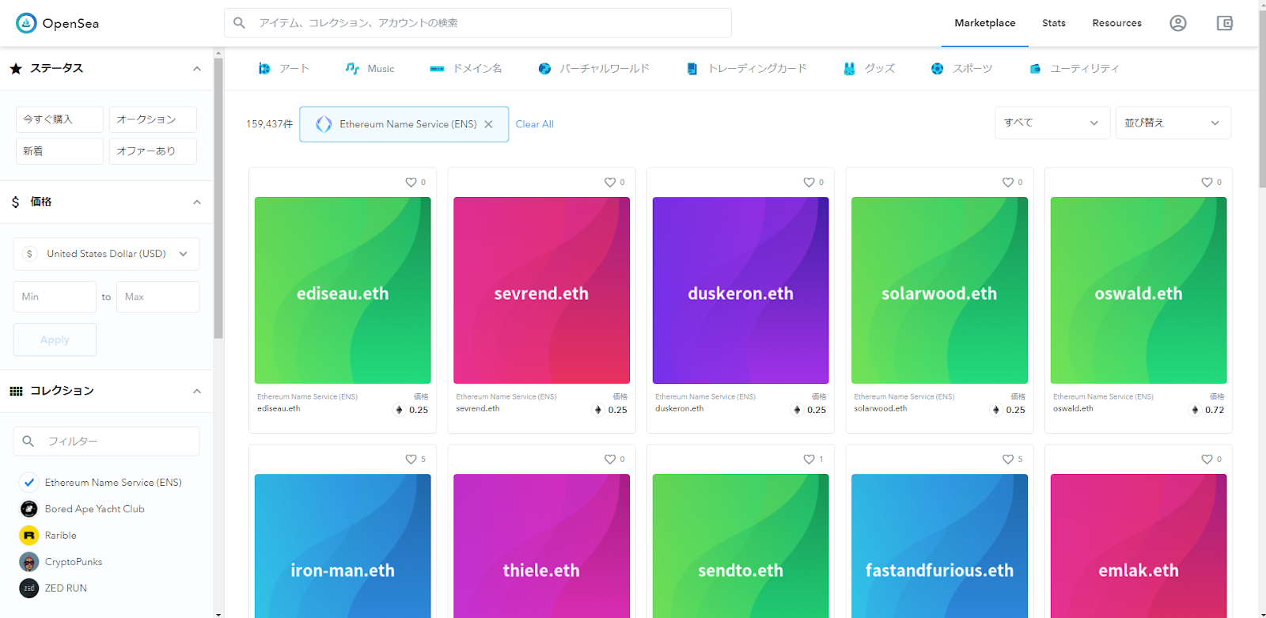Open the duskeron.eth purple thumbnail
Viewport: 1266px width, 618px height.
point(741,290)
